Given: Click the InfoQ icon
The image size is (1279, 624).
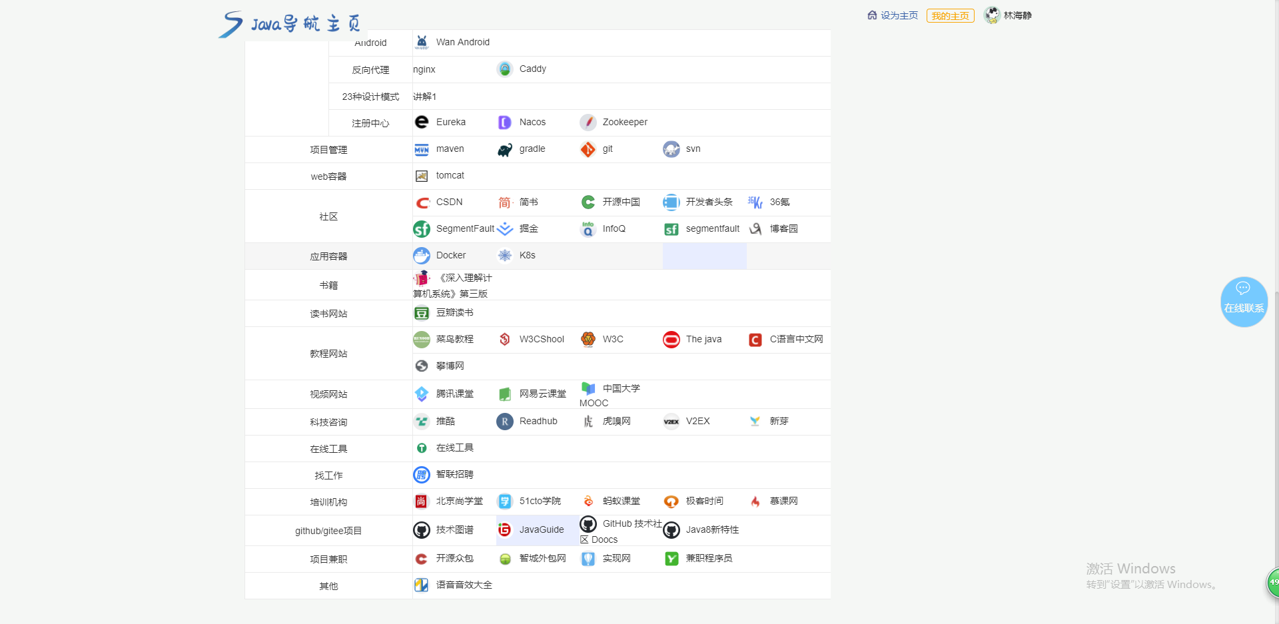Looking at the screenshot, I should [x=588, y=229].
